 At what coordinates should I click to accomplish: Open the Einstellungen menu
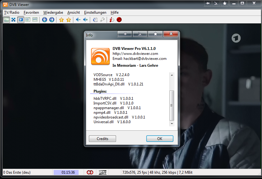(x=95, y=12)
